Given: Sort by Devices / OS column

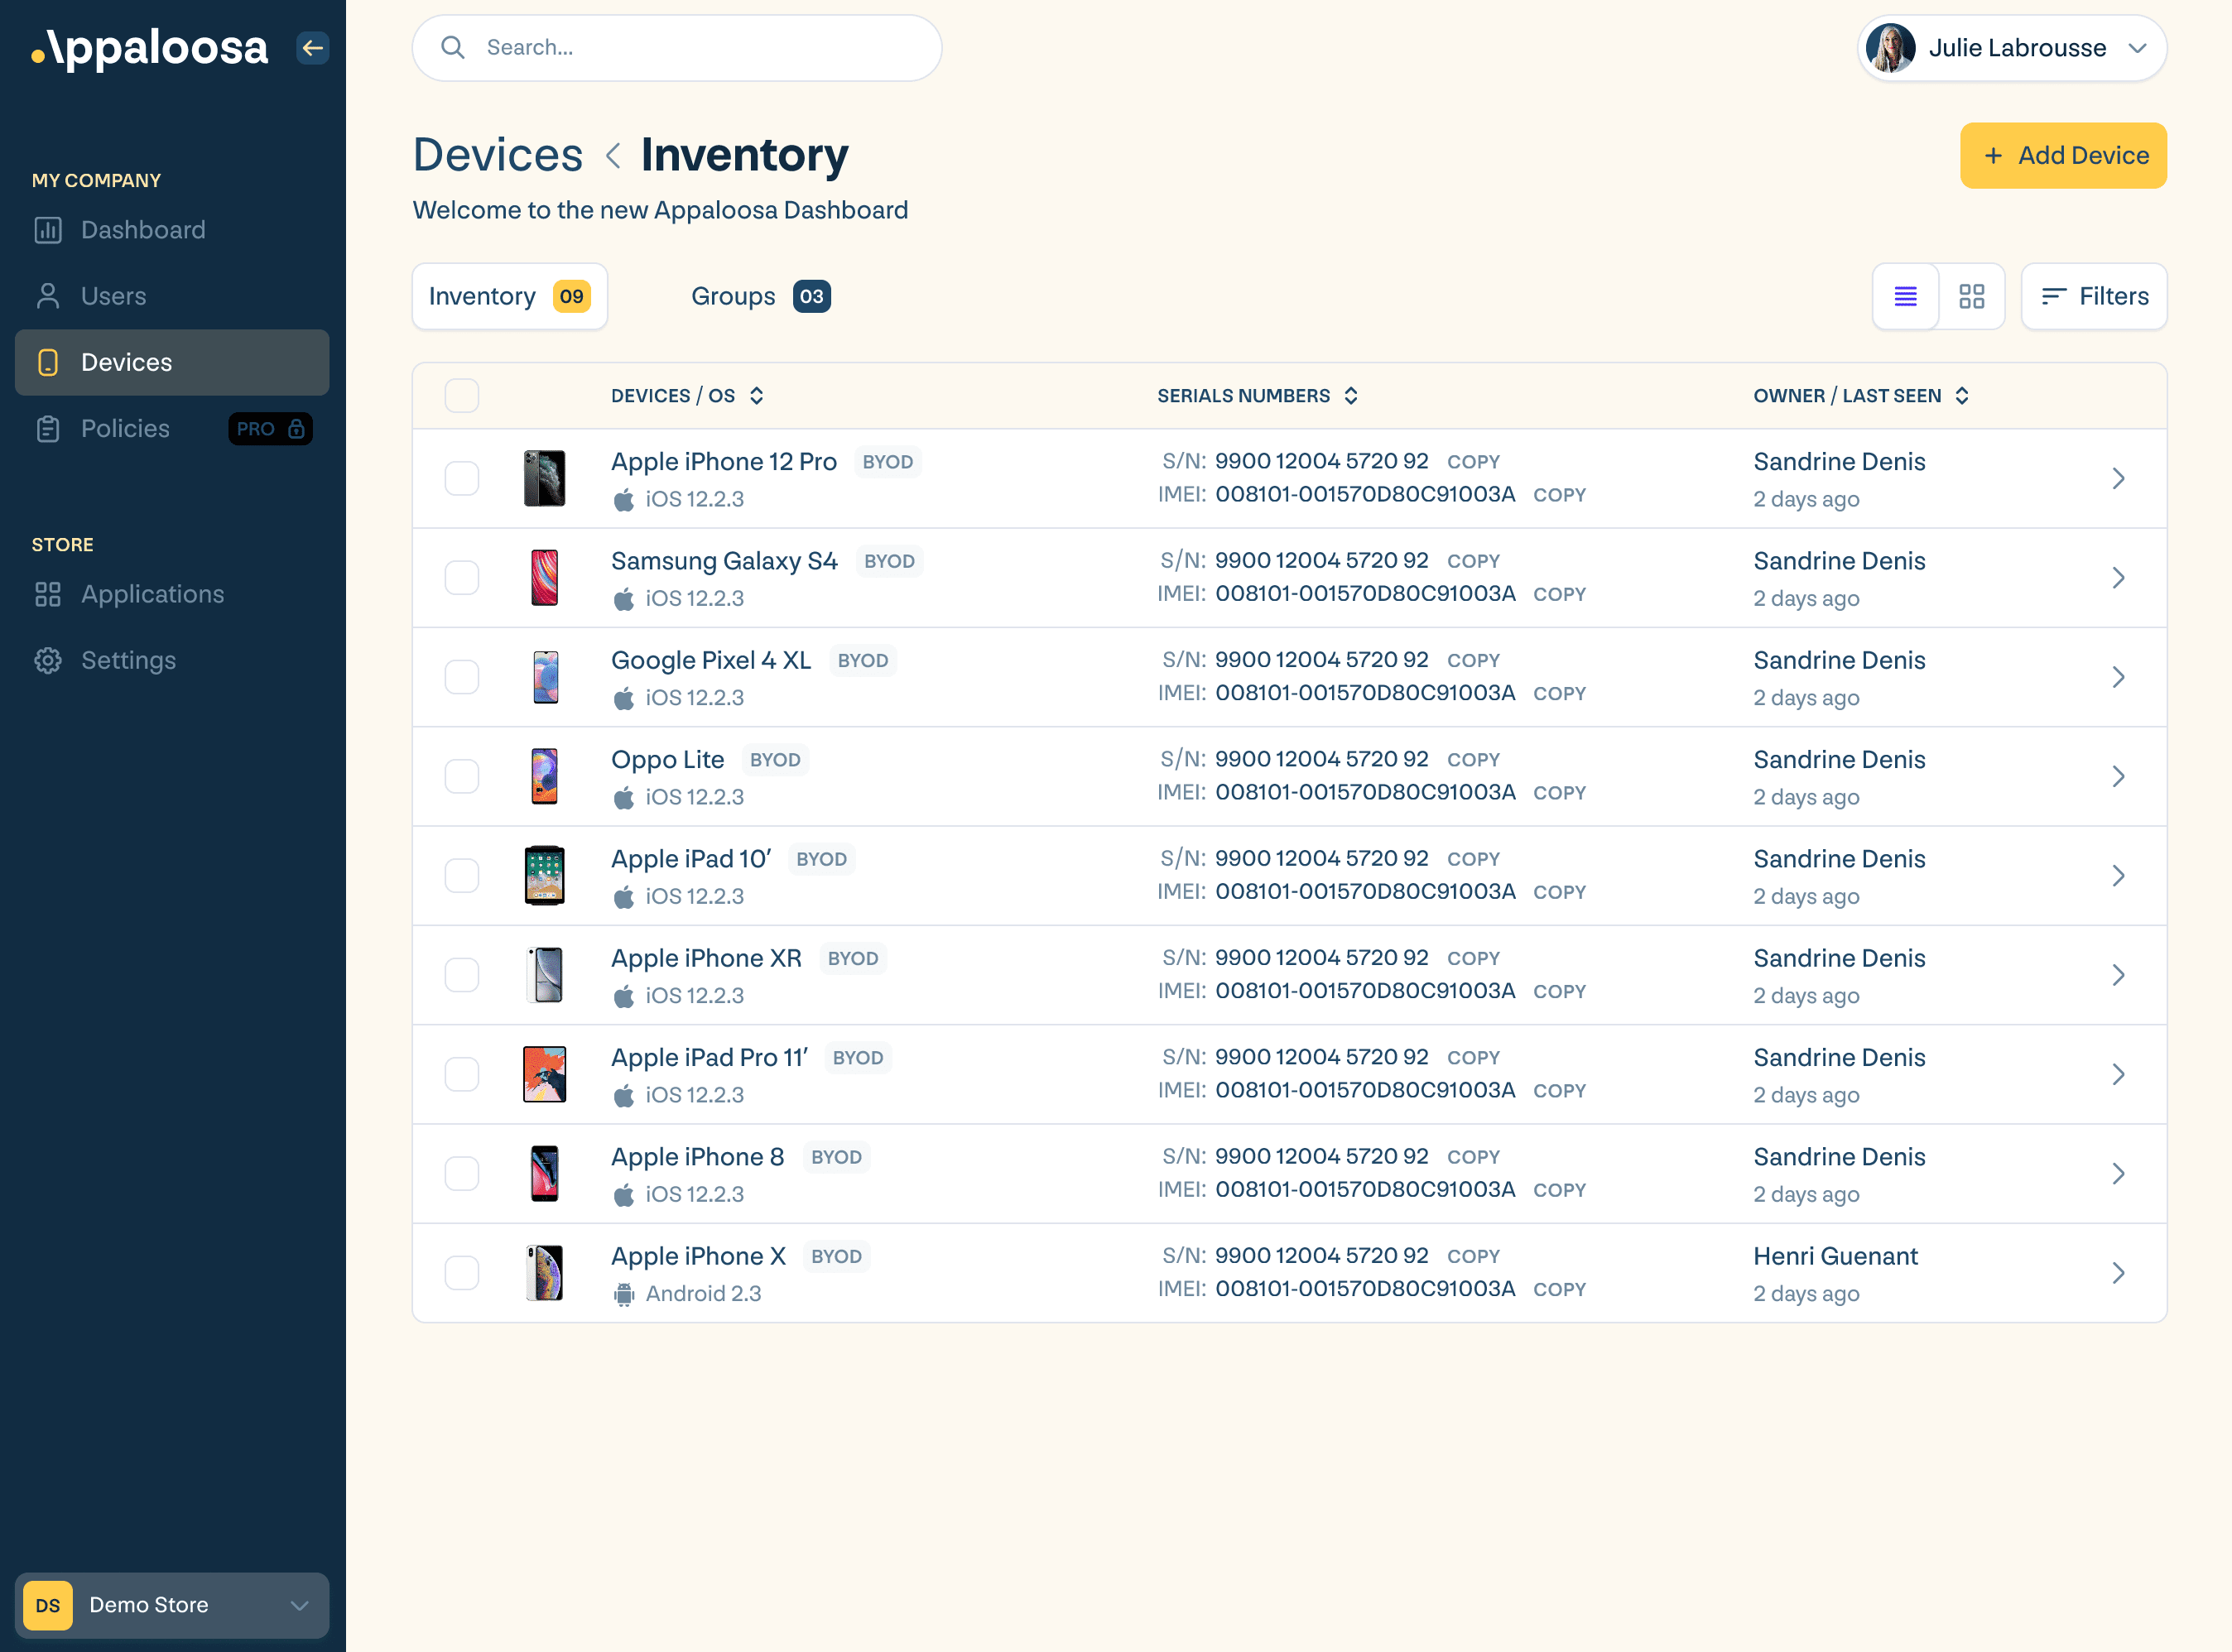Looking at the screenshot, I should coord(688,395).
